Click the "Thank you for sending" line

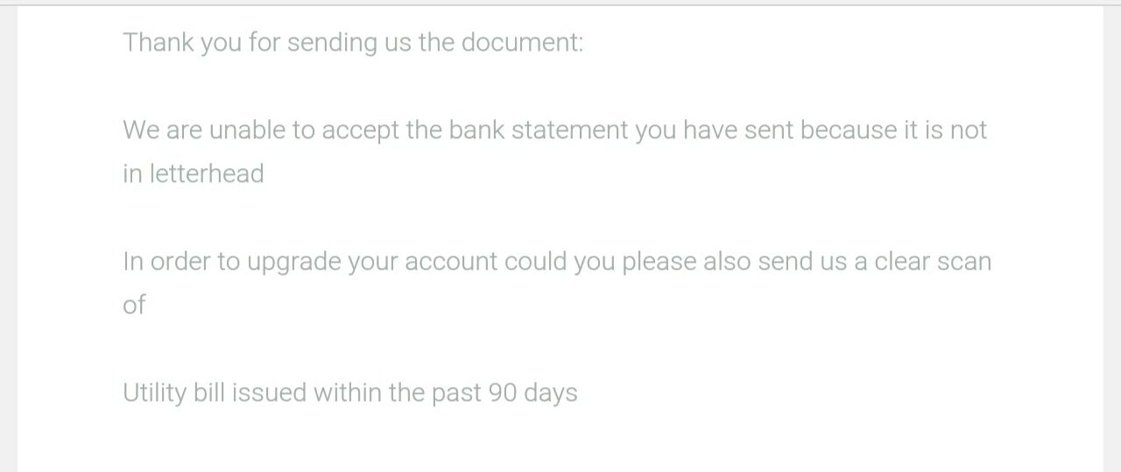[x=353, y=42]
